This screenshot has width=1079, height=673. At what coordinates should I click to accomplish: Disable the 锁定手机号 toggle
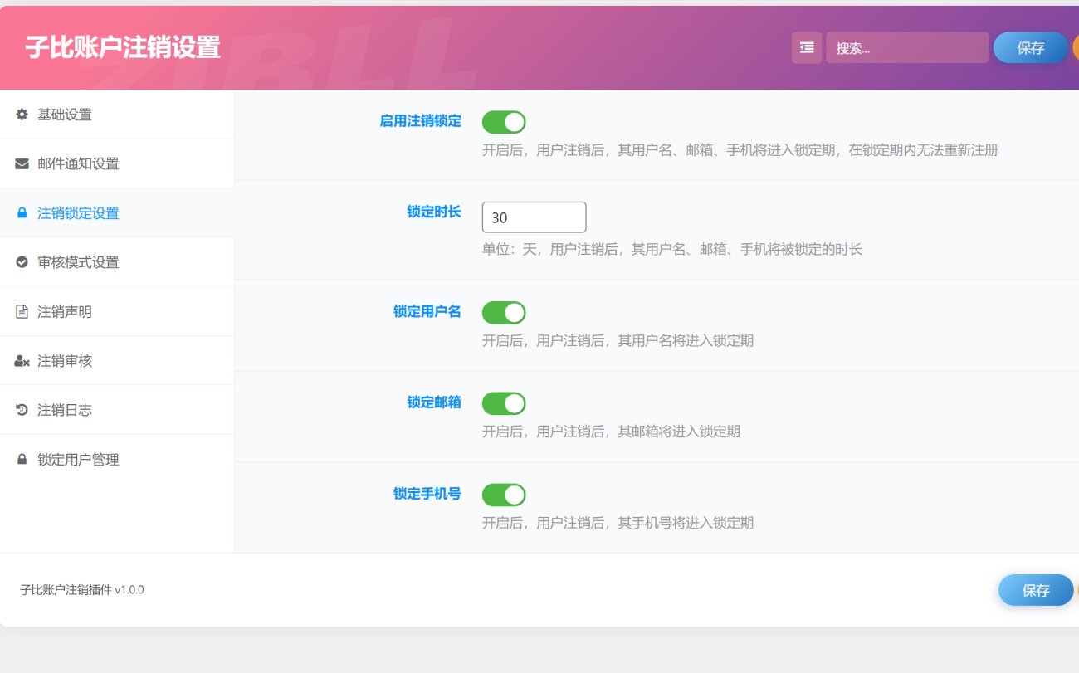tap(504, 495)
